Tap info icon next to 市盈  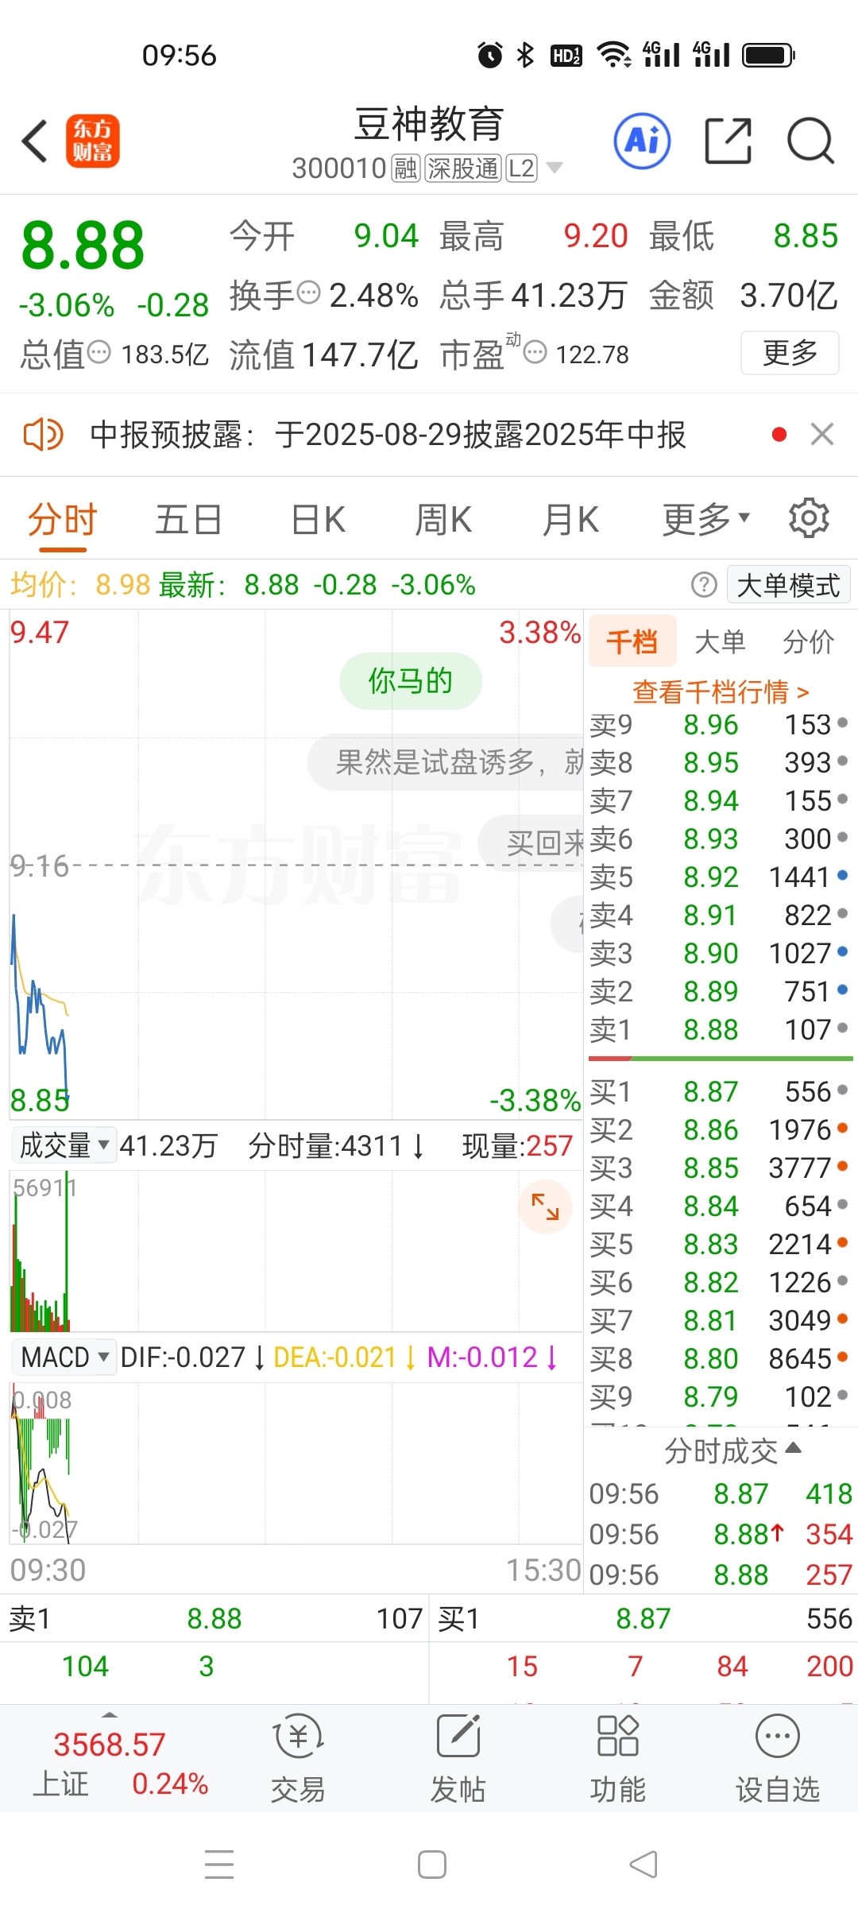535,352
